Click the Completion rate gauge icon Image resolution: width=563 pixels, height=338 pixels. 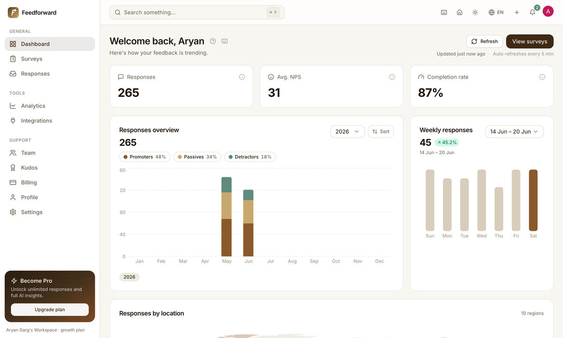421,77
